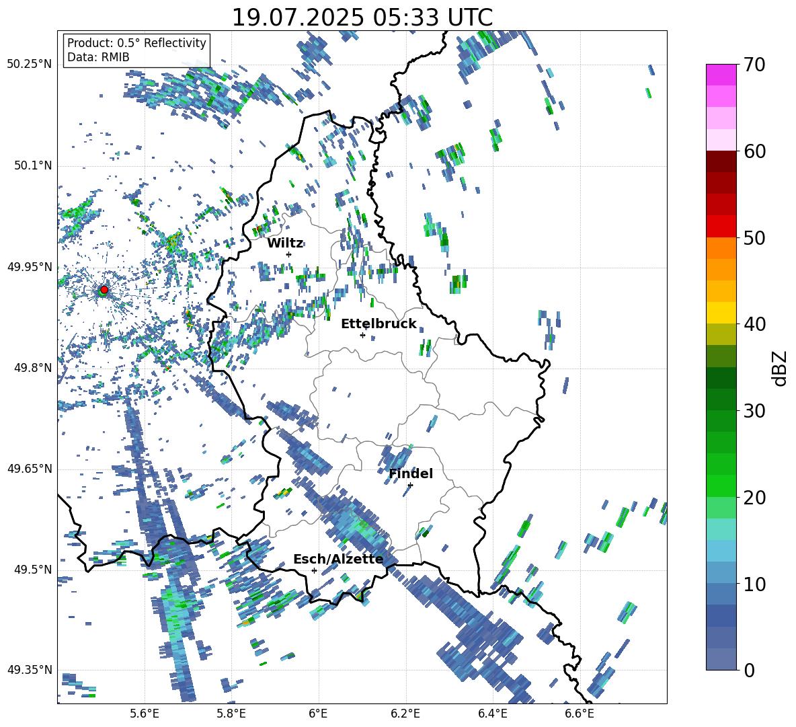Image resolution: width=796 pixels, height=727 pixels.
Task: Click the 5.6°E longitude label
Action: (x=145, y=714)
